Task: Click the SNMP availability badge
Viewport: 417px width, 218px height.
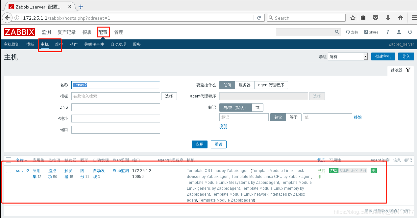Action: (x=344, y=170)
